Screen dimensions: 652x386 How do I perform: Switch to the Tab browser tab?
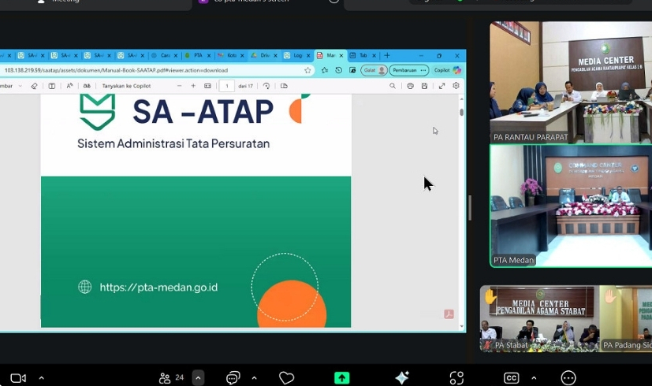tap(363, 55)
